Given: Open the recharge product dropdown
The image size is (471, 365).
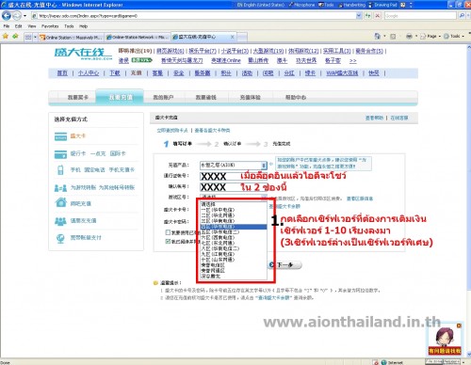Looking at the screenshot, I should click(x=234, y=165).
